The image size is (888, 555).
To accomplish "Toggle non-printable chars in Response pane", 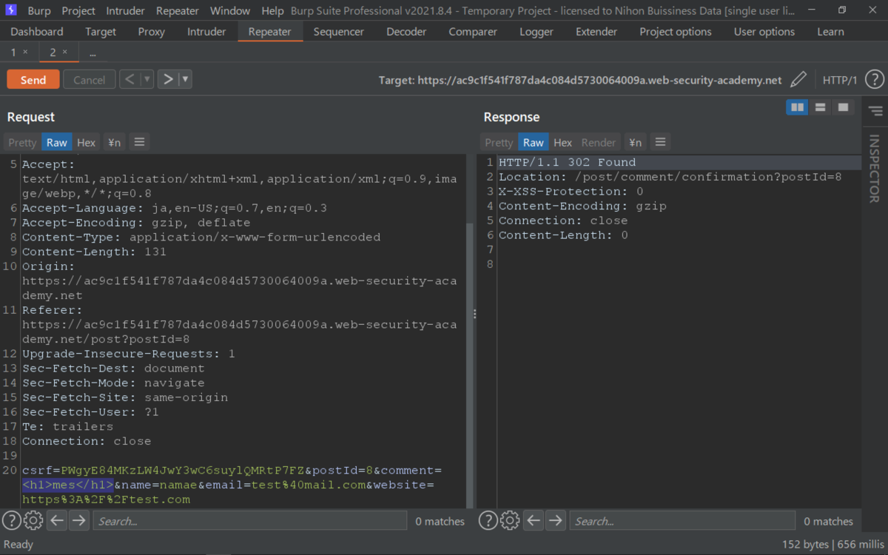I will click(635, 142).
